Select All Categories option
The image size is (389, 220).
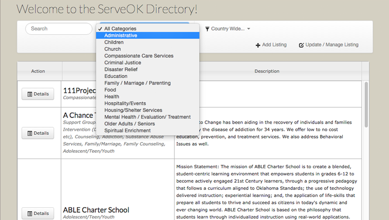147,28
